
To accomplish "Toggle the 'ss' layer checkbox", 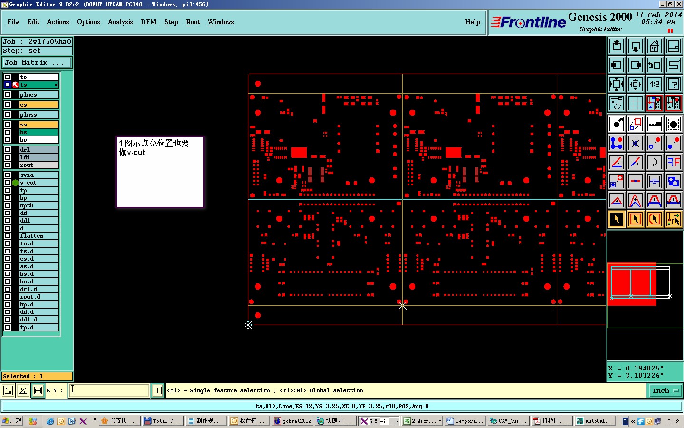I will click(x=8, y=125).
